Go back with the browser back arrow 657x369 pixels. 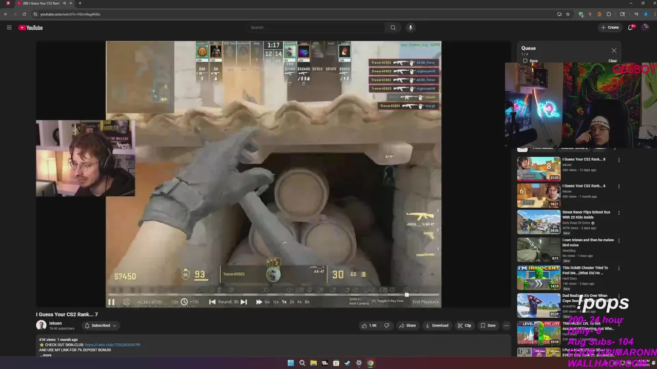6,14
